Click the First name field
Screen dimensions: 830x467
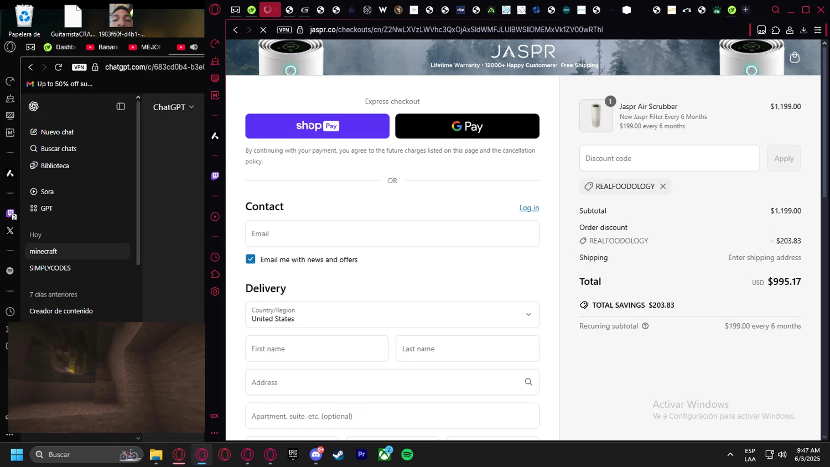tap(317, 349)
